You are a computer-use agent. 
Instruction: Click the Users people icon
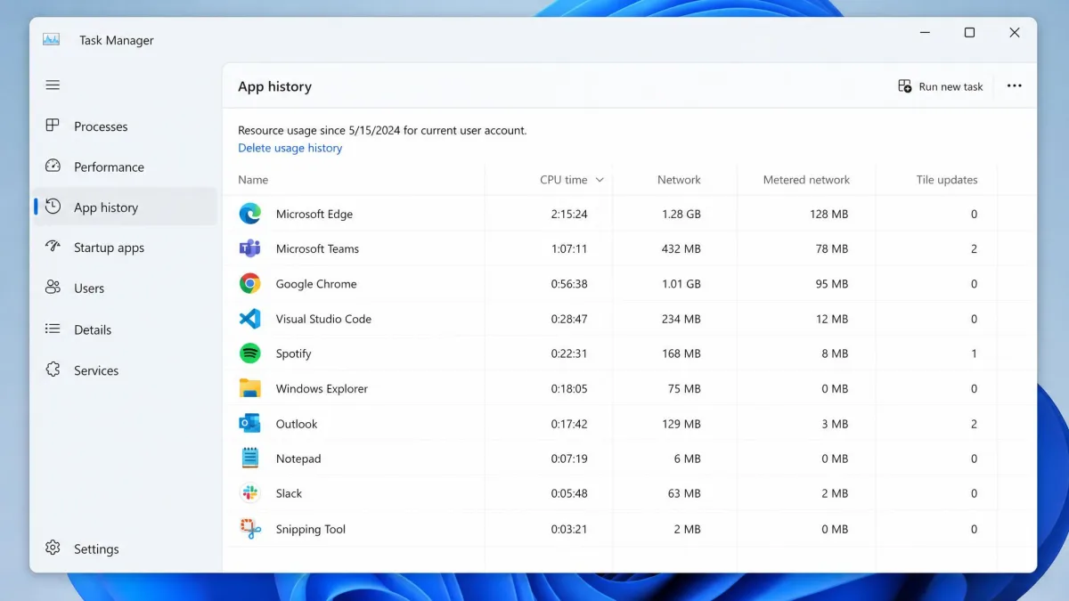53,288
